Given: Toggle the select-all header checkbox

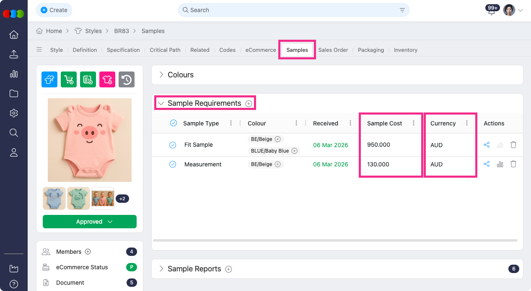Looking at the screenshot, I should pyautogui.click(x=174, y=123).
